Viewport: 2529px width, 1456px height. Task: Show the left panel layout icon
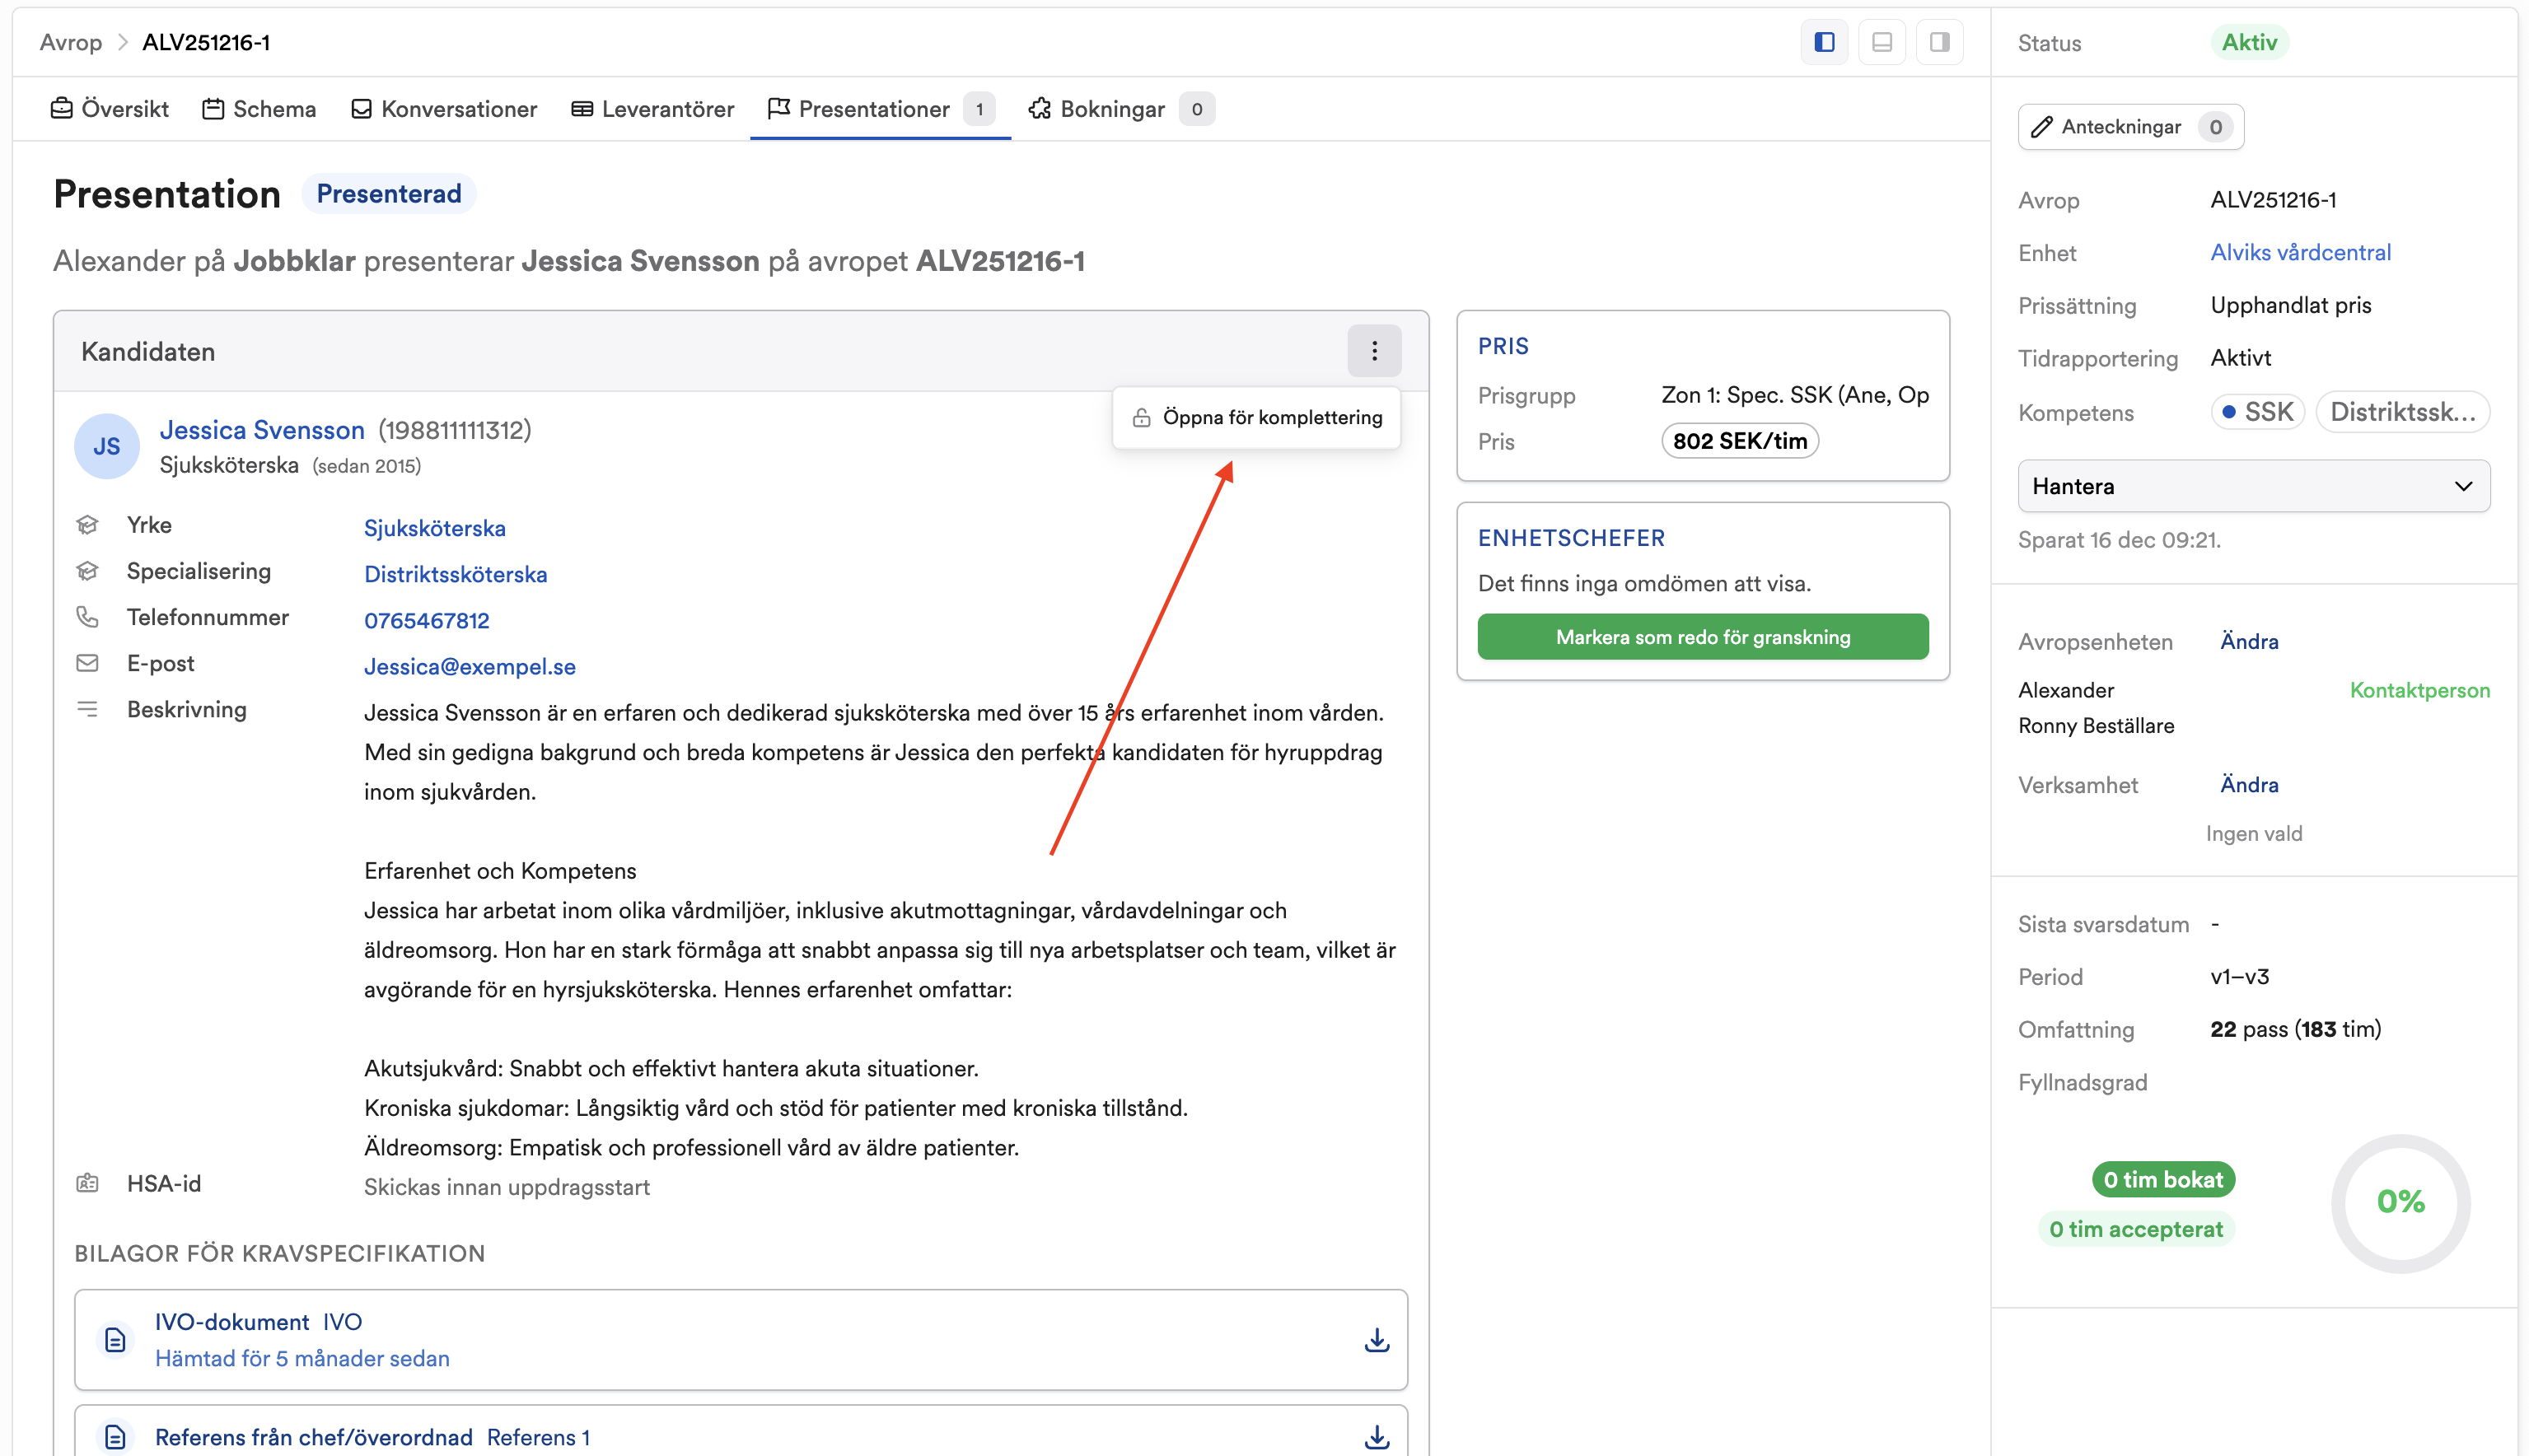click(x=1825, y=42)
